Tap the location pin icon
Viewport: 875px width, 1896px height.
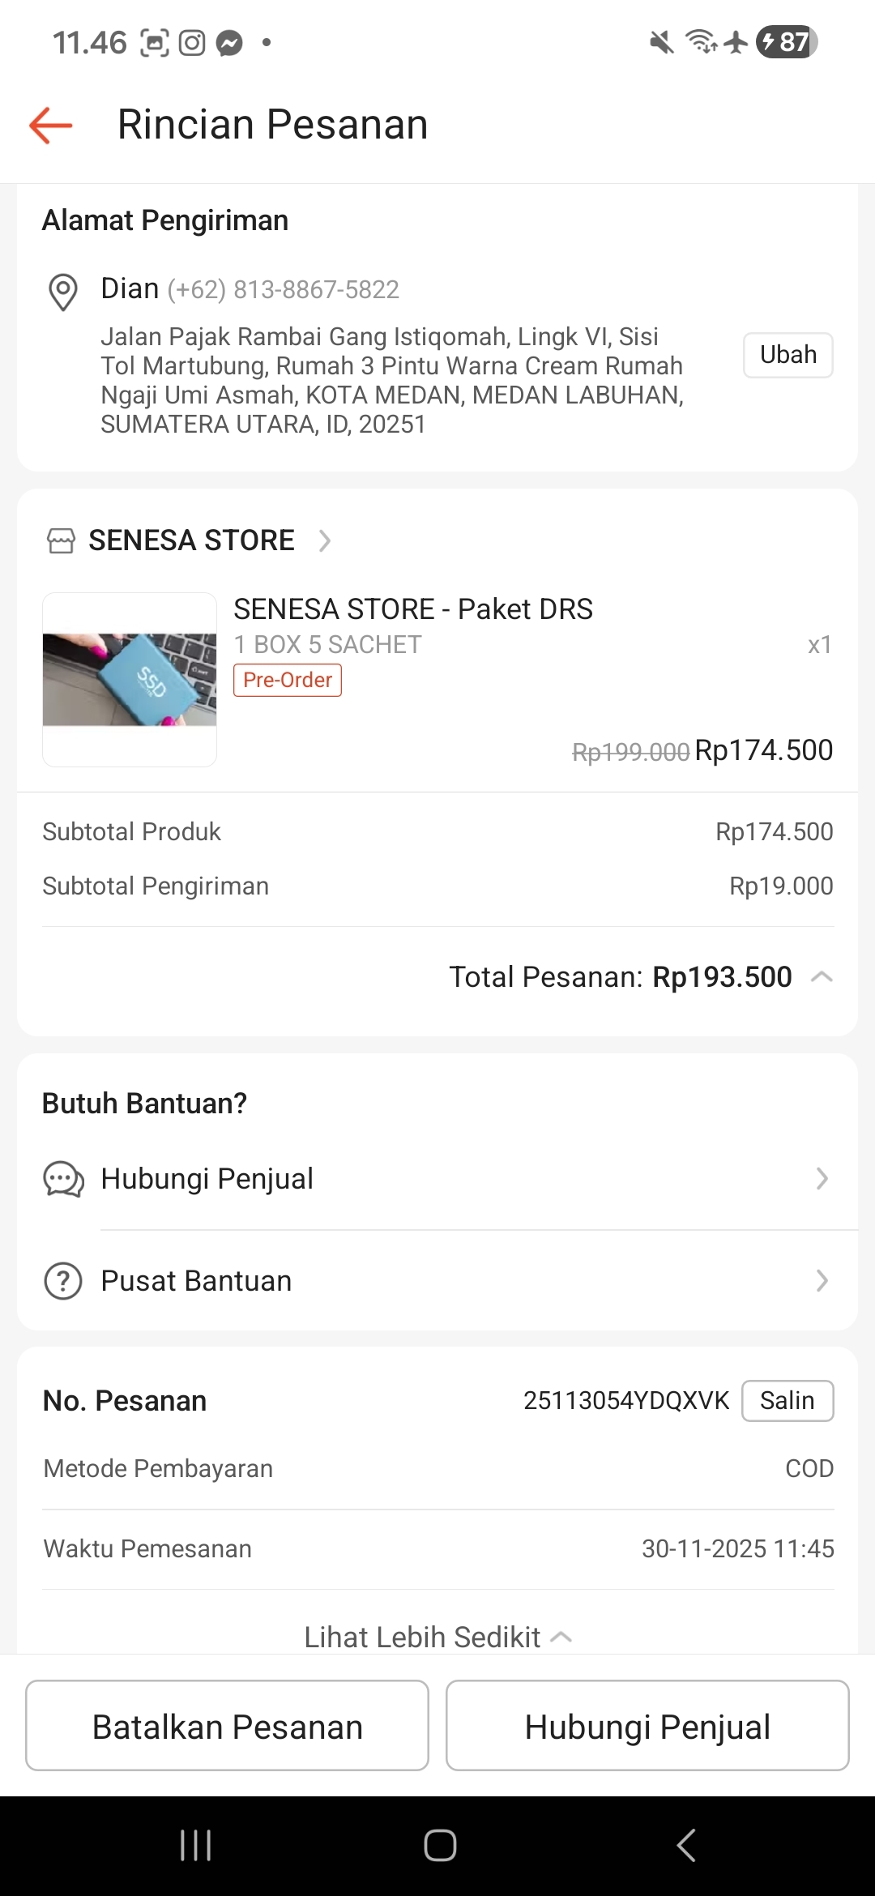(63, 292)
